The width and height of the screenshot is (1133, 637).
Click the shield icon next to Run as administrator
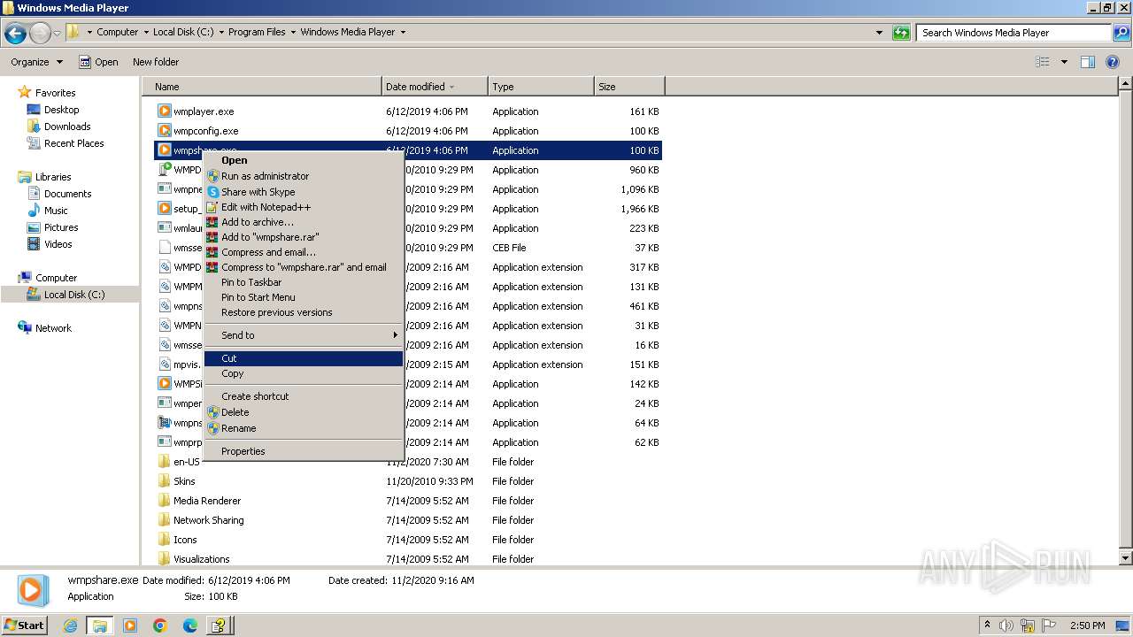pos(212,176)
